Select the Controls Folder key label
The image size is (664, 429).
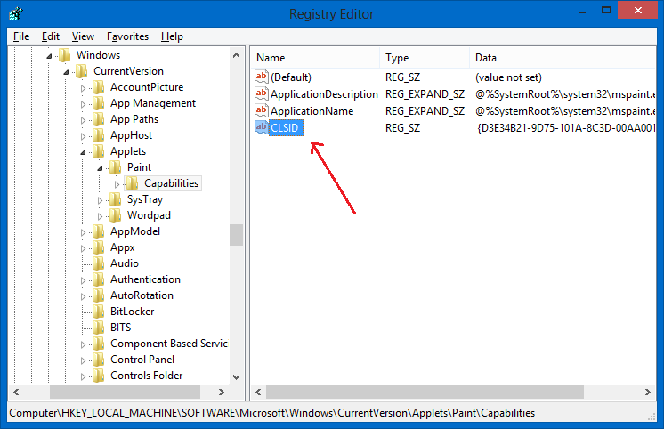pos(147,376)
